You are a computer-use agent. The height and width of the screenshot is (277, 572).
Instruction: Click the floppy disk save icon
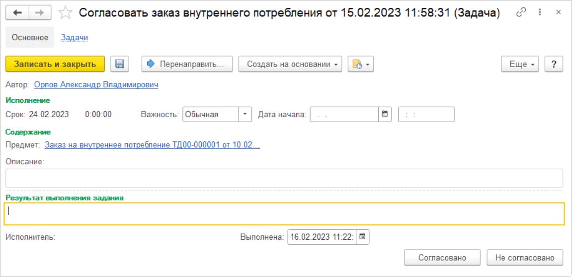coord(119,64)
